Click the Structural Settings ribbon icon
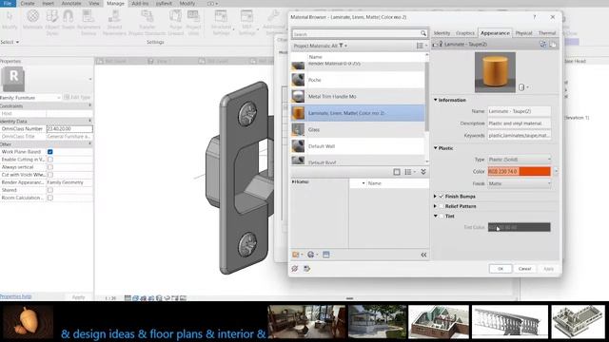 pos(221,16)
